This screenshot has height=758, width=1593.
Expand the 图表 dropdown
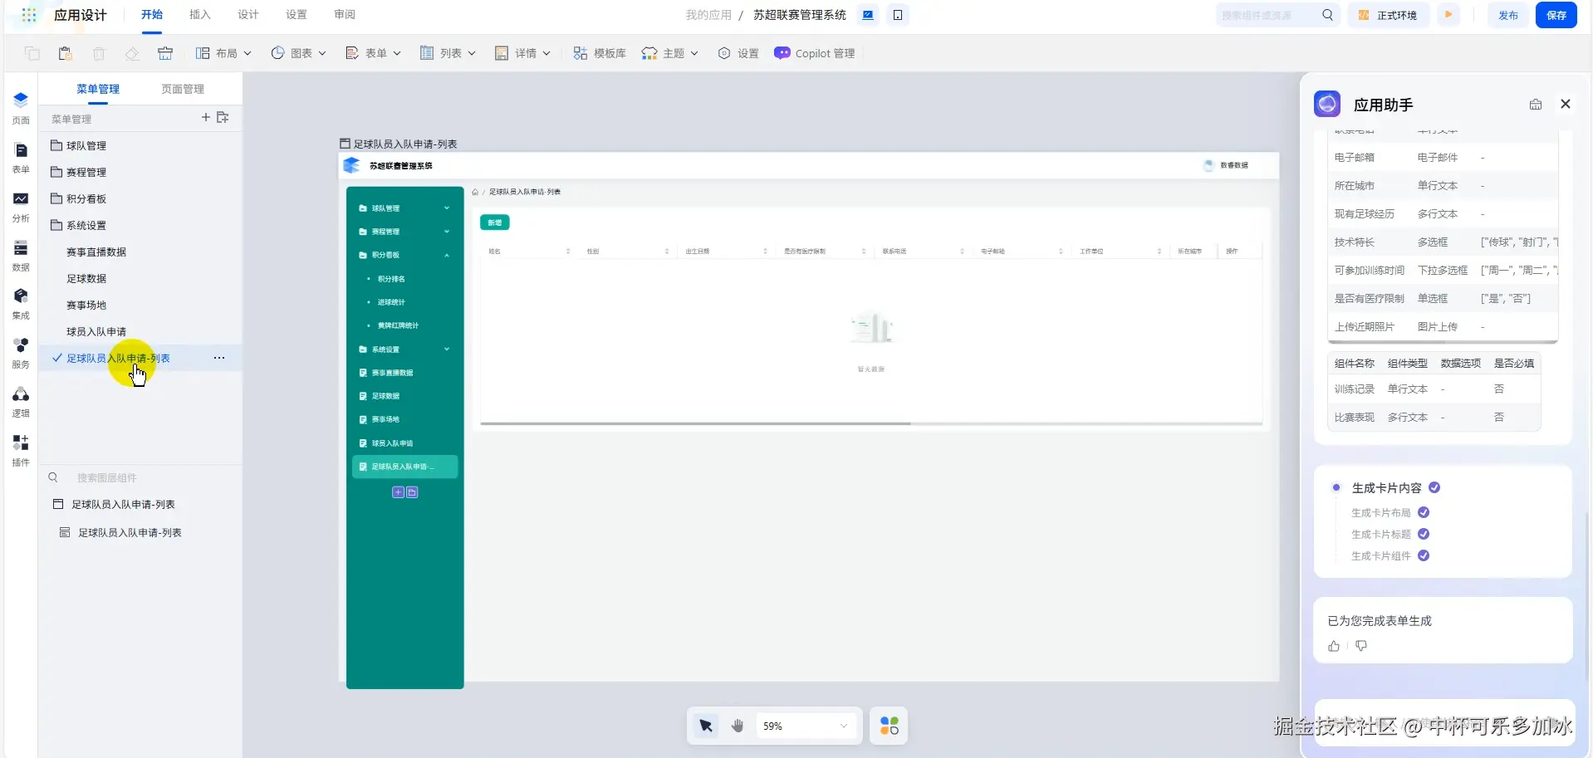click(298, 54)
